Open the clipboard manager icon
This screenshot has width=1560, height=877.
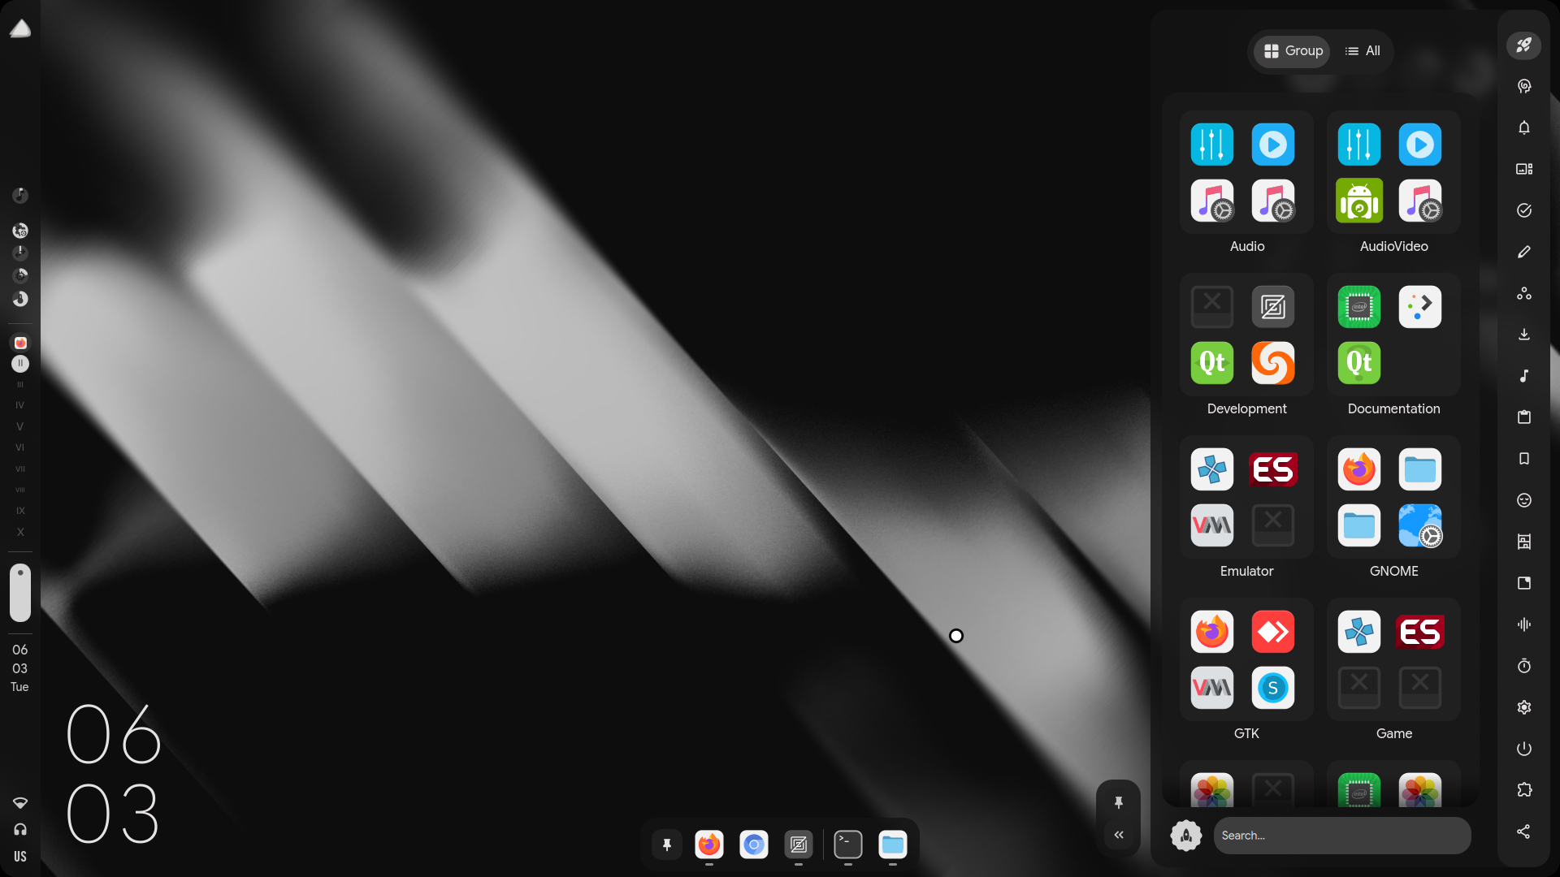(1524, 417)
